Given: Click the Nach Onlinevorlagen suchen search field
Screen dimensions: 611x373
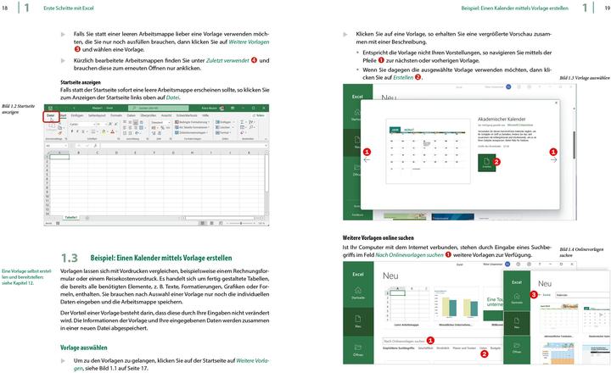Looking at the screenshot, I should [x=444, y=341].
